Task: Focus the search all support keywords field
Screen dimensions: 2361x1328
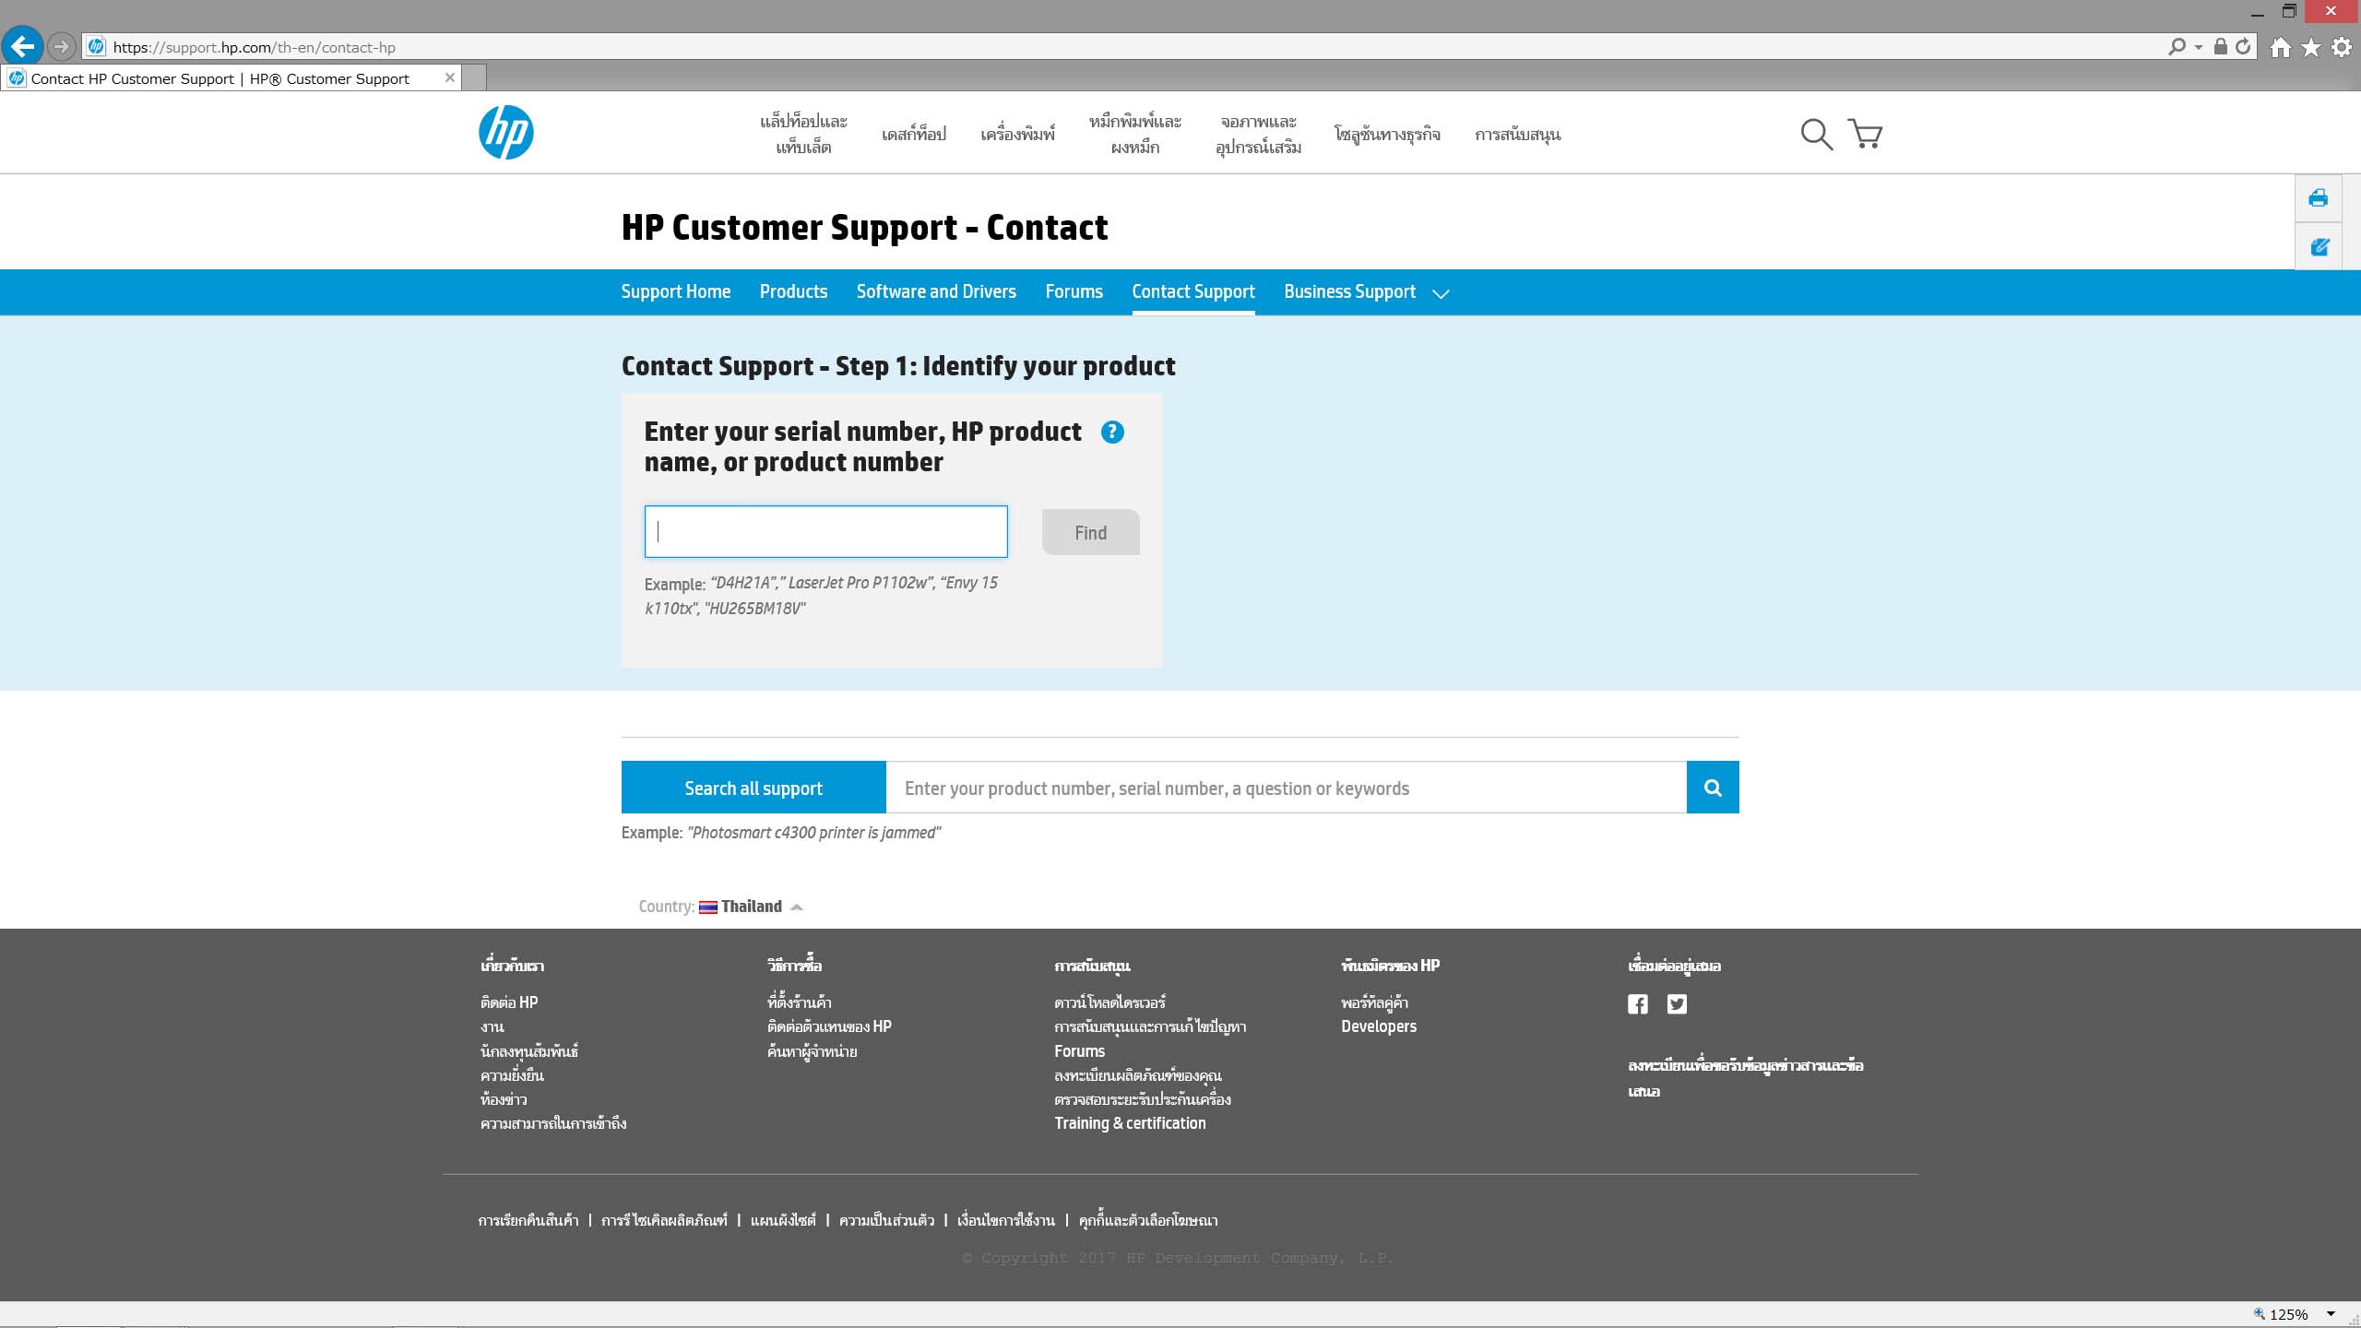Action: point(1287,788)
